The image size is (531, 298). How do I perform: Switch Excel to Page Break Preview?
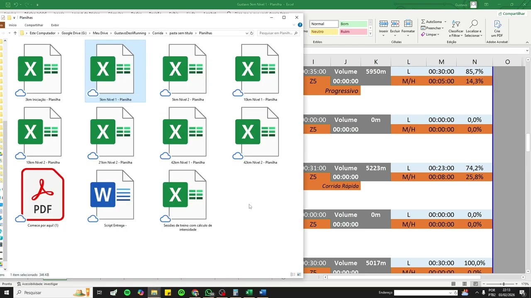(x=475, y=284)
